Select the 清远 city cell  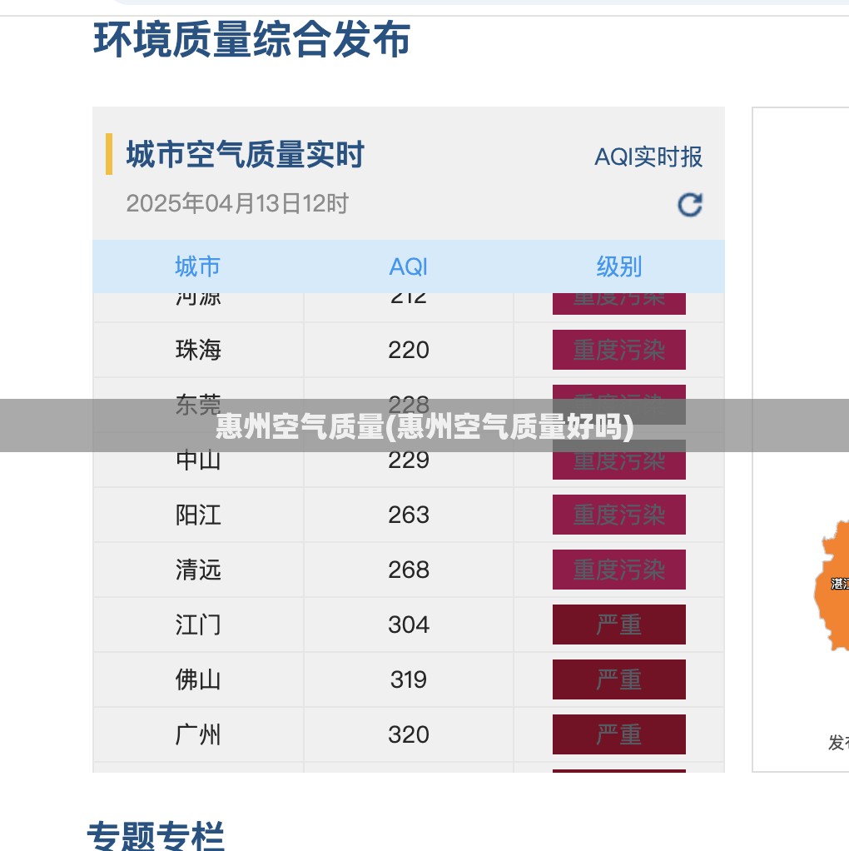coord(198,570)
